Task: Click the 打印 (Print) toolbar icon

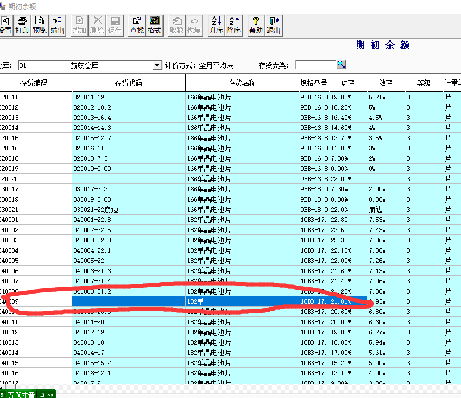Action: pos(22,26)
